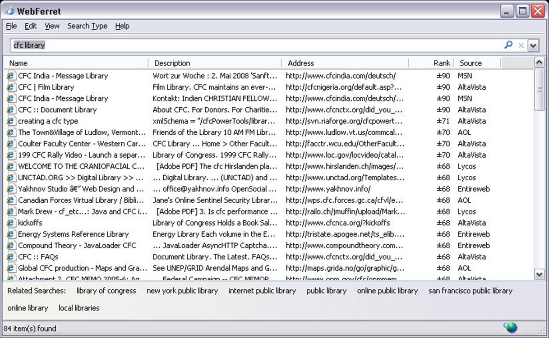Click the globe icon in status bar
The width and height of the screenshot is (549, 338).
point(511,328)
